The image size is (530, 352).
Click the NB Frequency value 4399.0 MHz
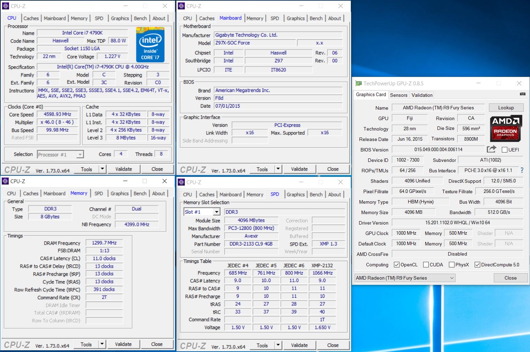(x=136, y=225)
